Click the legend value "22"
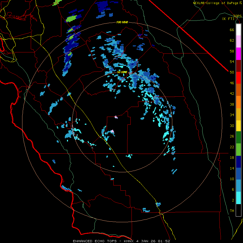The image size is (243, 243). [x=232, y=147]
